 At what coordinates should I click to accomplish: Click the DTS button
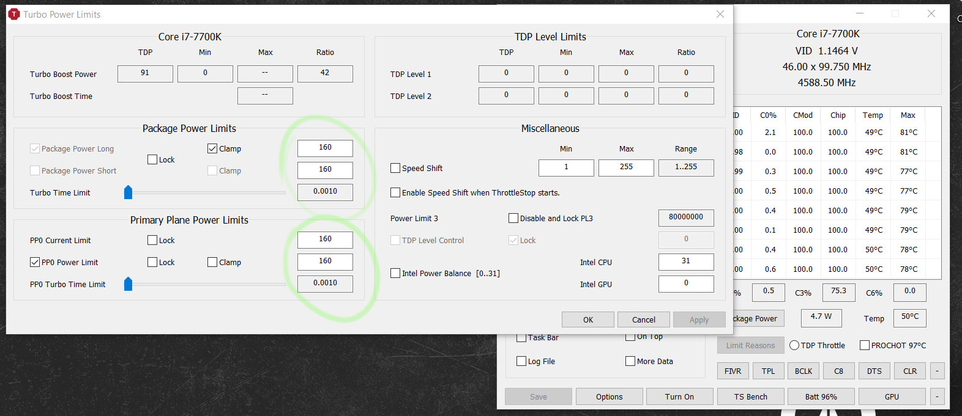pyautogui.click(x=874, y=371)
